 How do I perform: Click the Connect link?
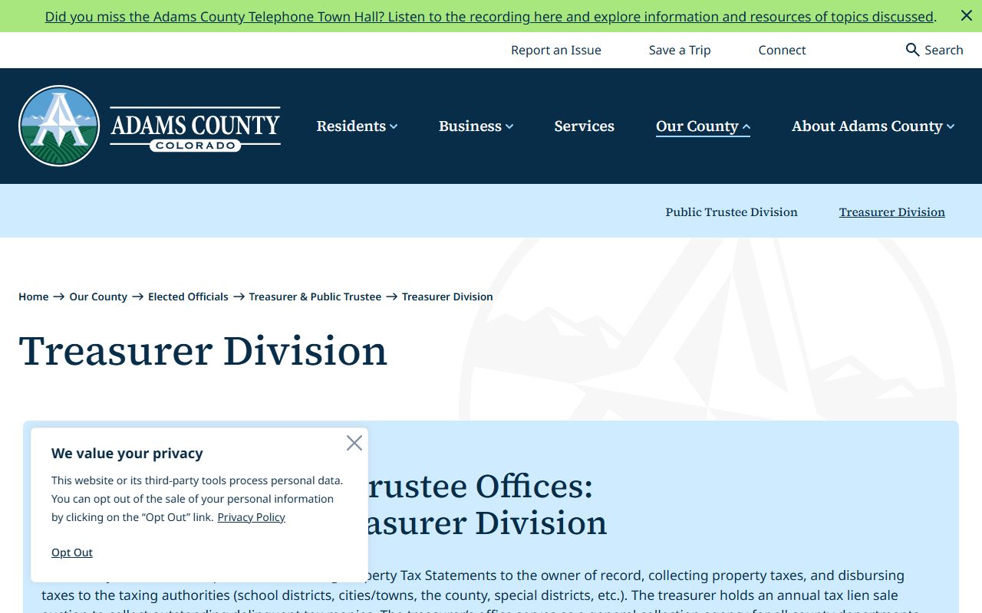pyautogui.click(x=782, y=50)
